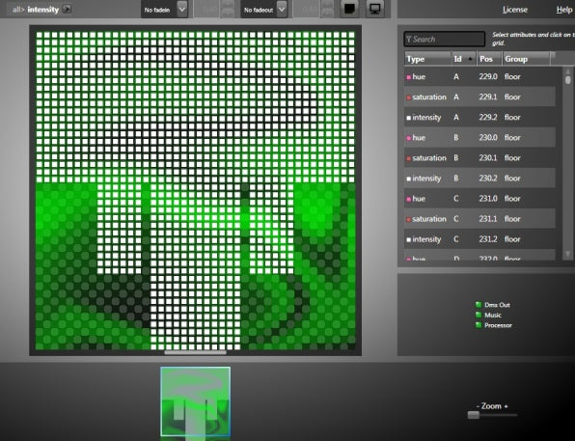
Task: Select the saturation B row at 230.1
Action: (x=479, y=157)
